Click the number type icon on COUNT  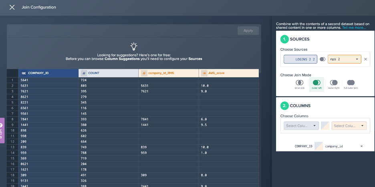84,73
